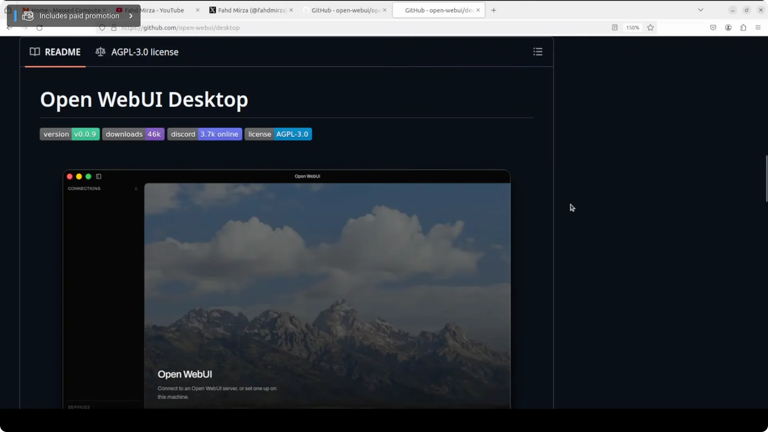
Task: Toggle reader view icon in address bar
Action: pos(615,28)
